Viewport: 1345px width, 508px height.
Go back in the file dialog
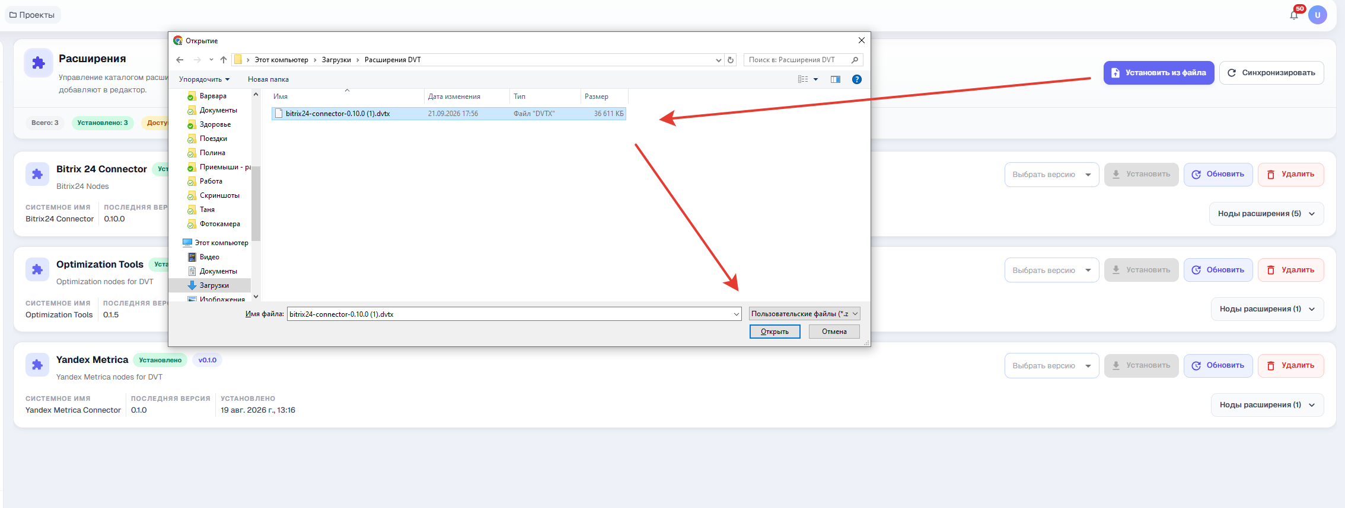click(x=180, y=60)
